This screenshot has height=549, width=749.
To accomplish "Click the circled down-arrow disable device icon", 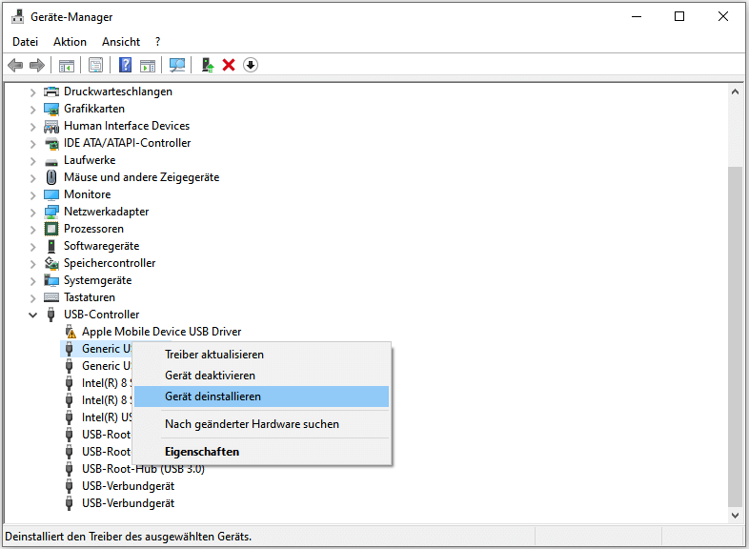I will point(251,65).
